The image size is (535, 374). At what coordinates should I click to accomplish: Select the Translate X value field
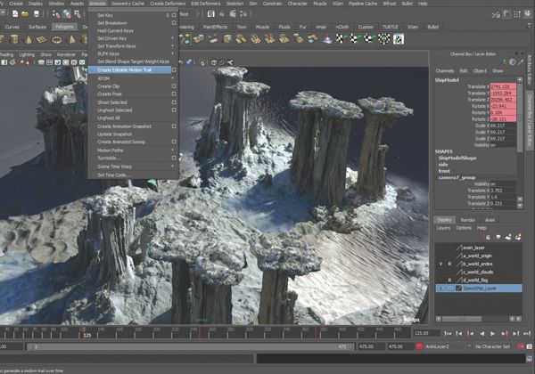(503, 86)
